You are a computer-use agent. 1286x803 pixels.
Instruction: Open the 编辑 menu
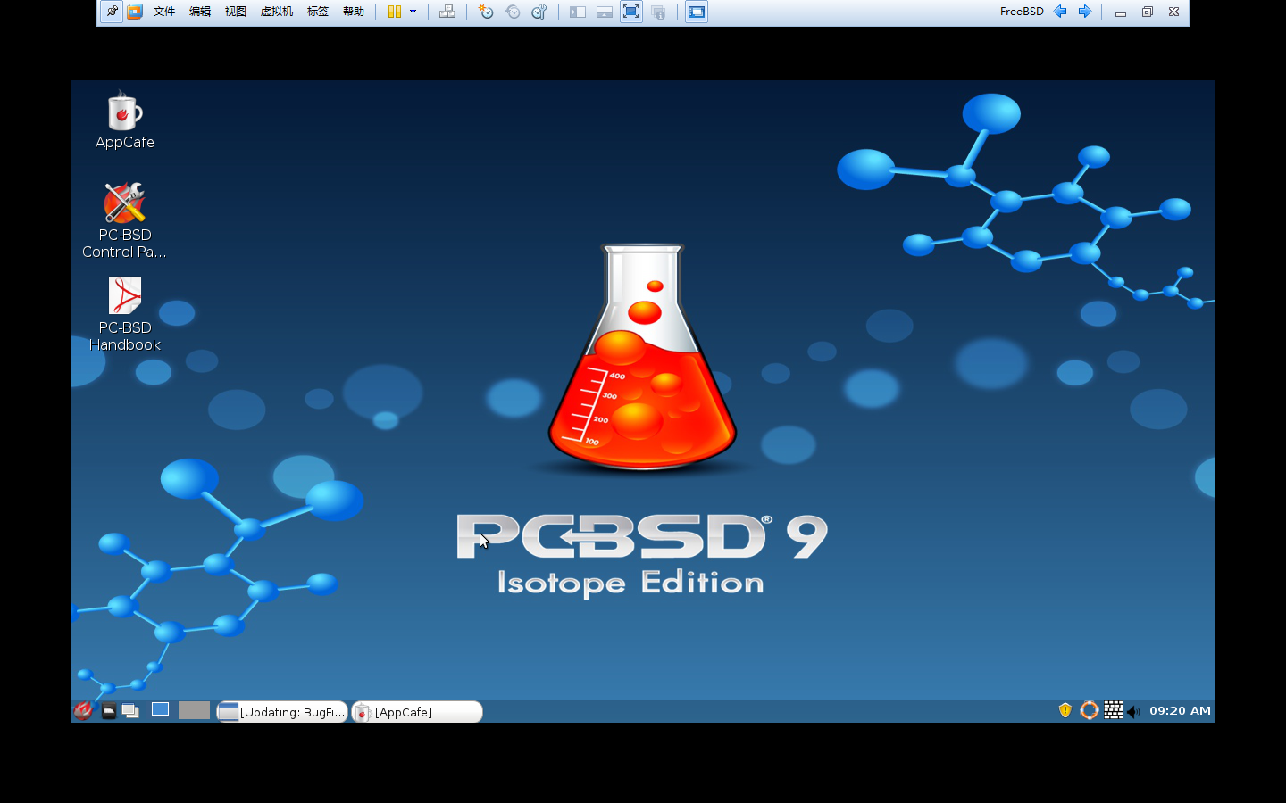coord(200,12)
